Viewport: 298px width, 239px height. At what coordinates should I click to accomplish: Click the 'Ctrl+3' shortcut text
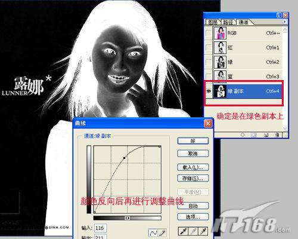272,76
